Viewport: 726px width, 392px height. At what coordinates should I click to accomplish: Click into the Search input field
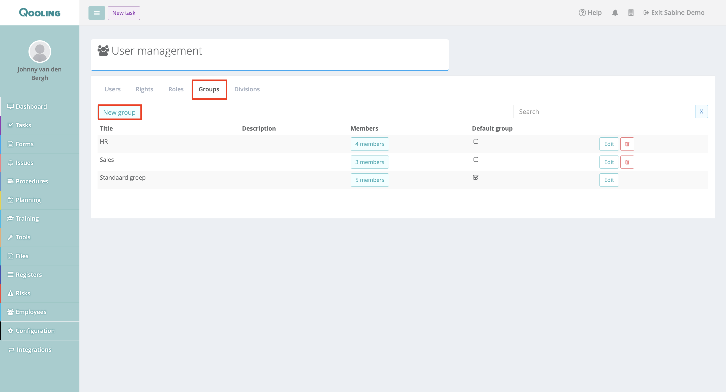tap(604, 112)
